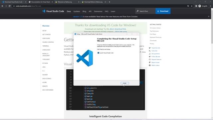Open the Version 1.73 announcement link
This screenshot has width=213, height=120.
(x=78, y=17)
